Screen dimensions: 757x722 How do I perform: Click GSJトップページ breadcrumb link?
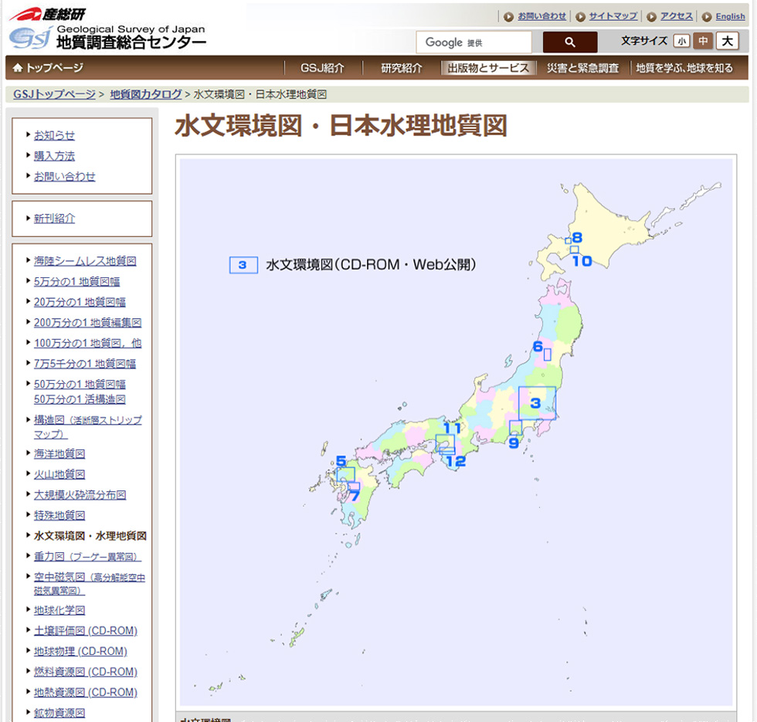[54, 94]
